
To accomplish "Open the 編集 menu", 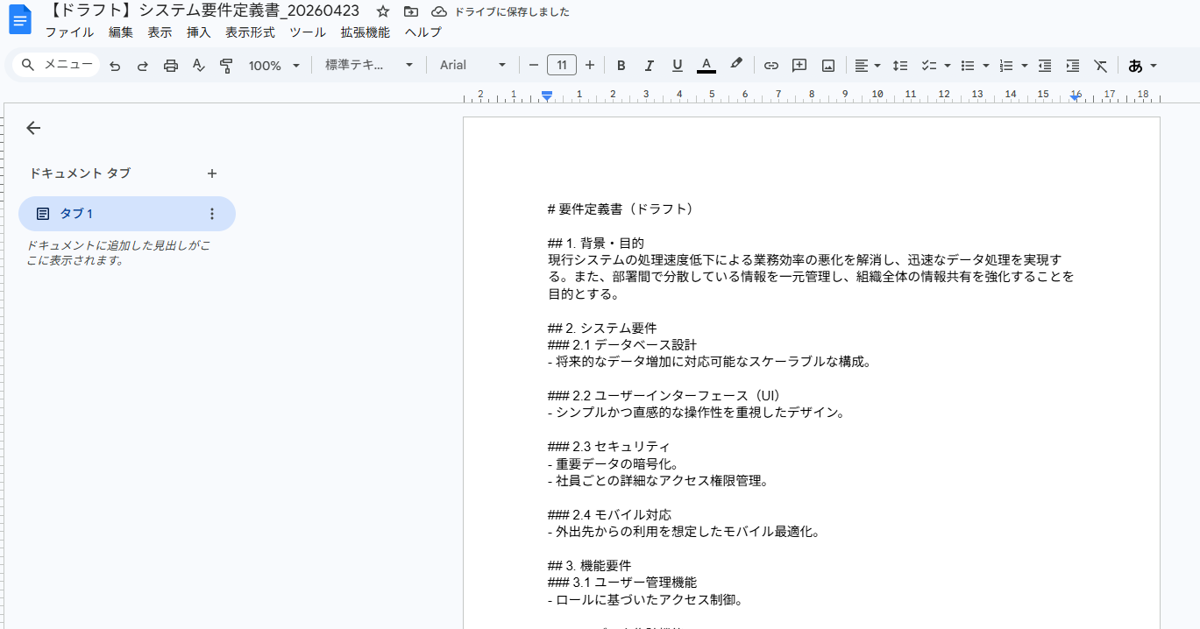I will coord(121,32).
